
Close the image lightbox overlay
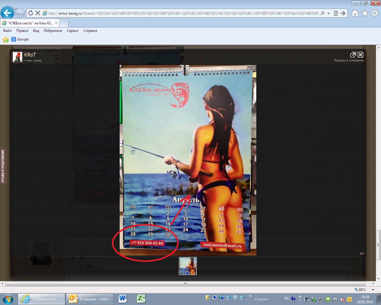(x=360, y=55)
